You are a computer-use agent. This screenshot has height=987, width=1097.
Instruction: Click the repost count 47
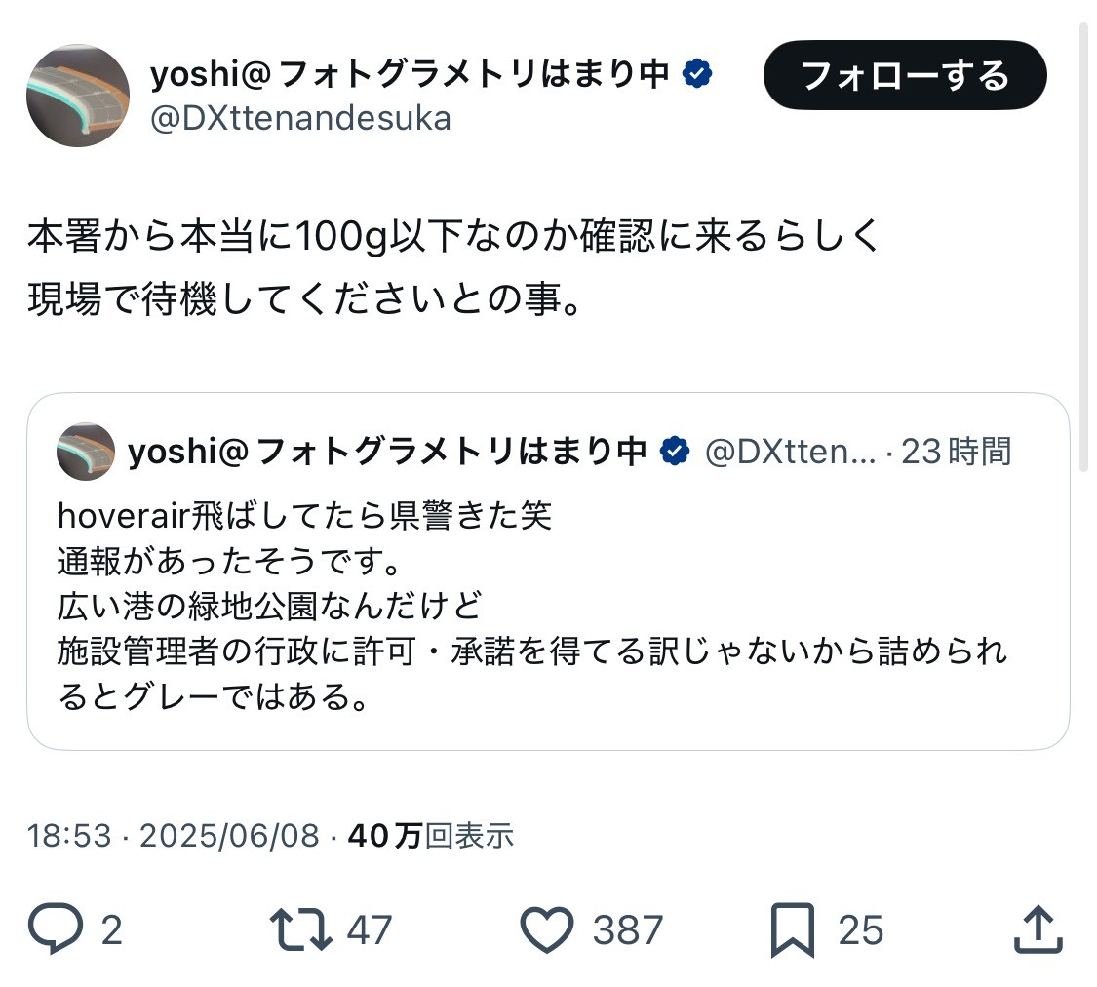[x=370, y=929]
